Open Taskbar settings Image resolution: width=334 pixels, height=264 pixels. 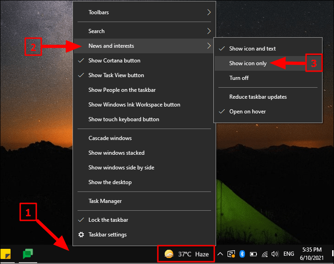pos(144,235)
